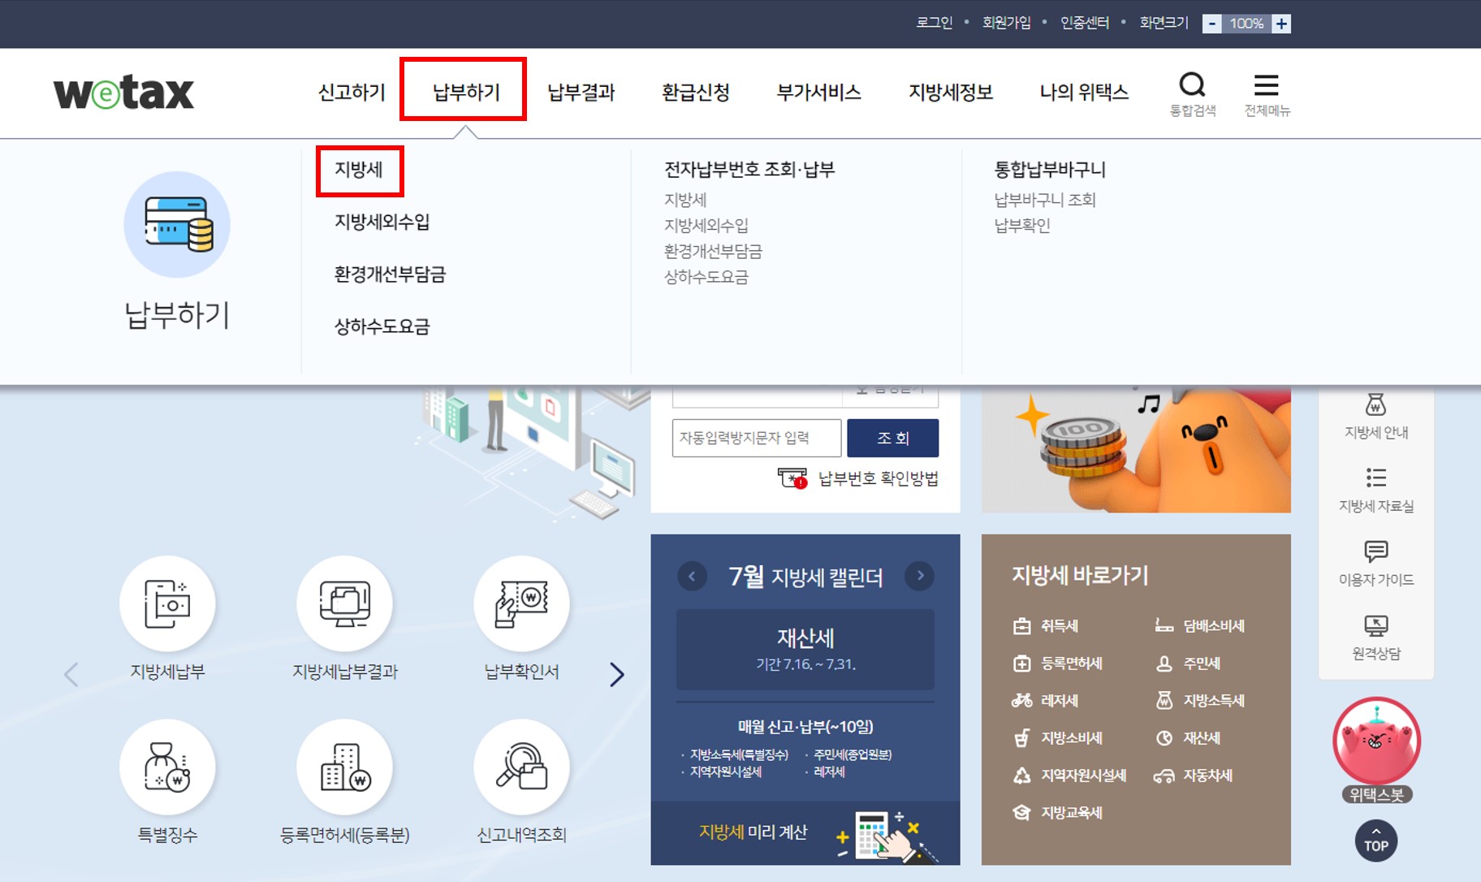Screen dimensions: 1481x882
Task: Click 통합납부바구니 heading
Action: click(x=1050, y=170)
